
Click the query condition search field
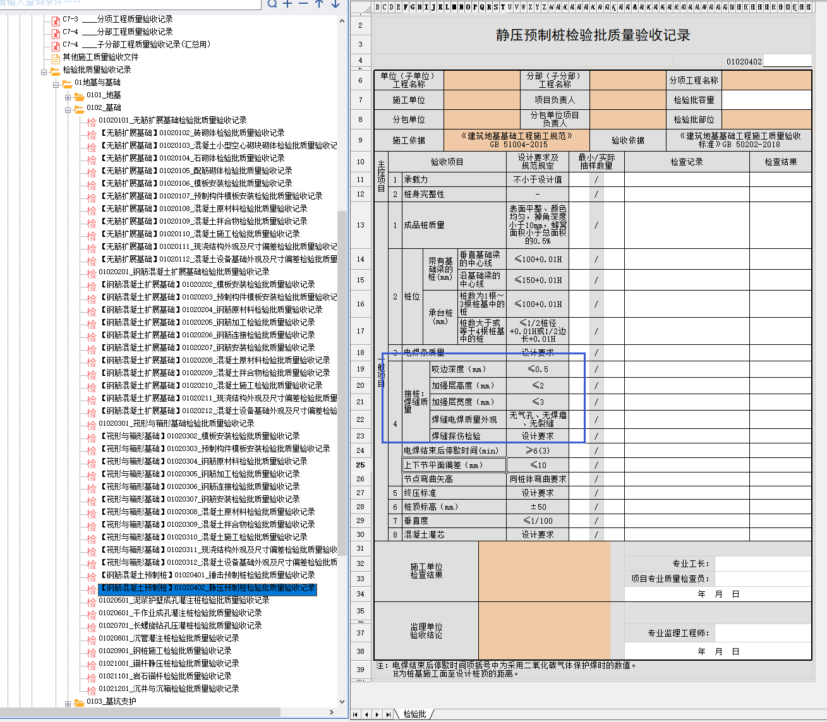pyautogui.click(x=130, y=3)
